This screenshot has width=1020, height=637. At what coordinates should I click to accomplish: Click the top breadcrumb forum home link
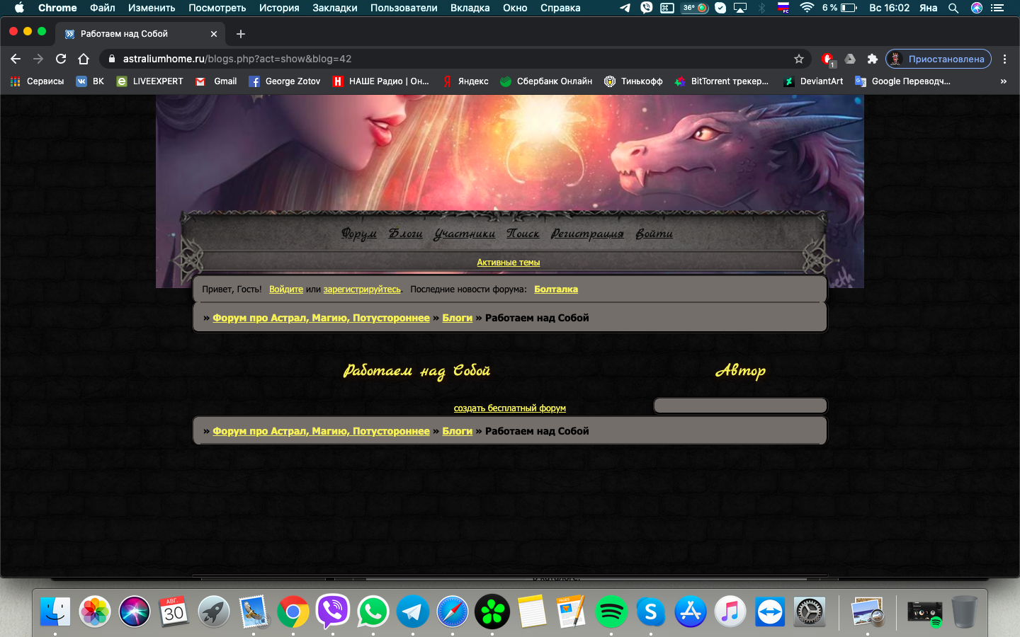pos(322,318)
